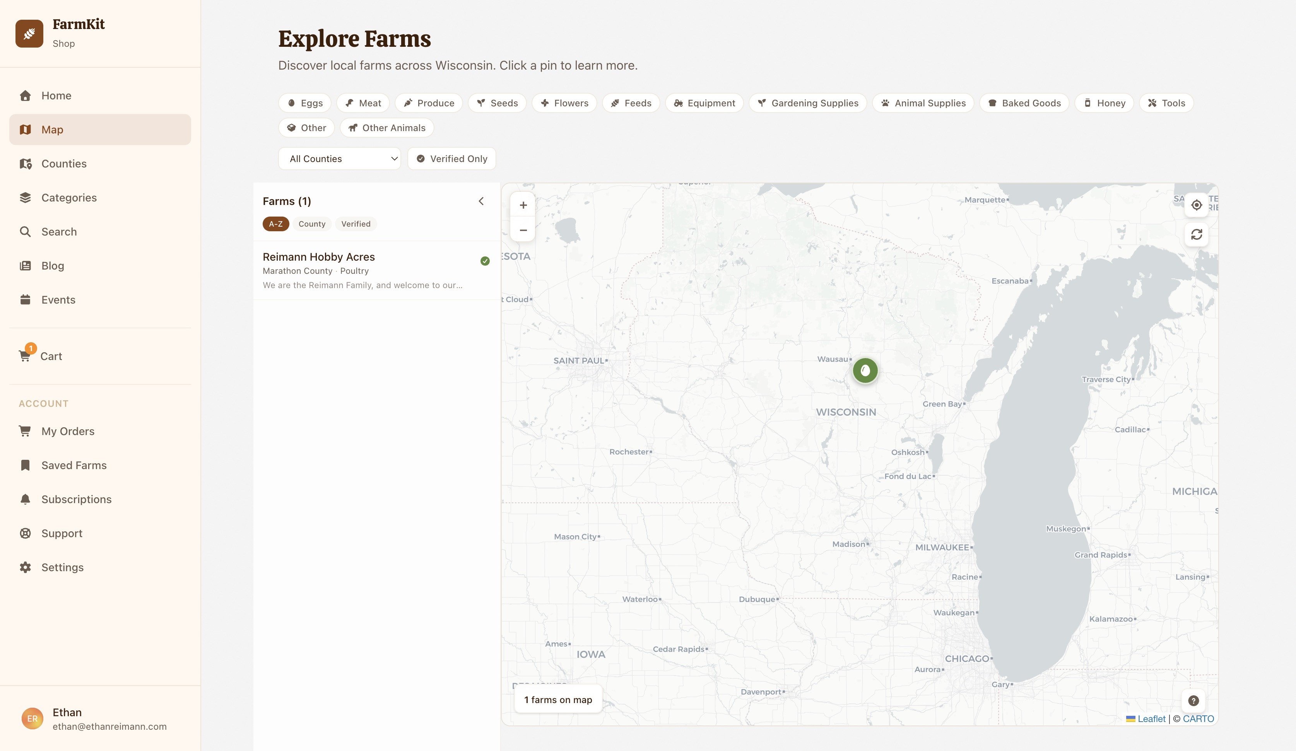Toggle the Eggs category filter
The width and height of the screenshot is (1296, 751).
304,103
